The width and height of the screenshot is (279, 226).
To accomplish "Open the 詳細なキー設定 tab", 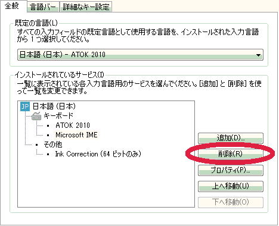I will point(86,7).
